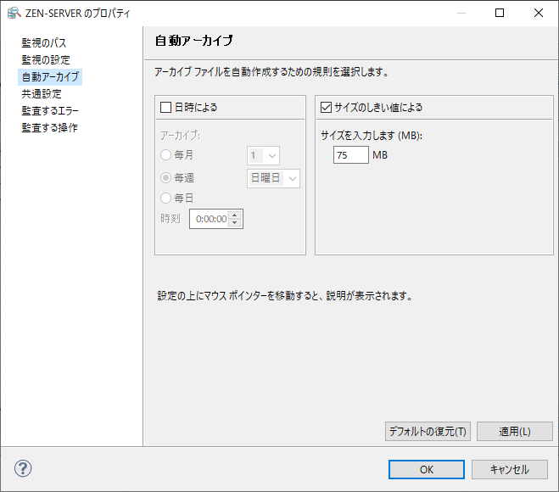Open the 日曜日 weekday dropdown
The width and height of the screenshot is (559, 492).
(x=273, y=178)
